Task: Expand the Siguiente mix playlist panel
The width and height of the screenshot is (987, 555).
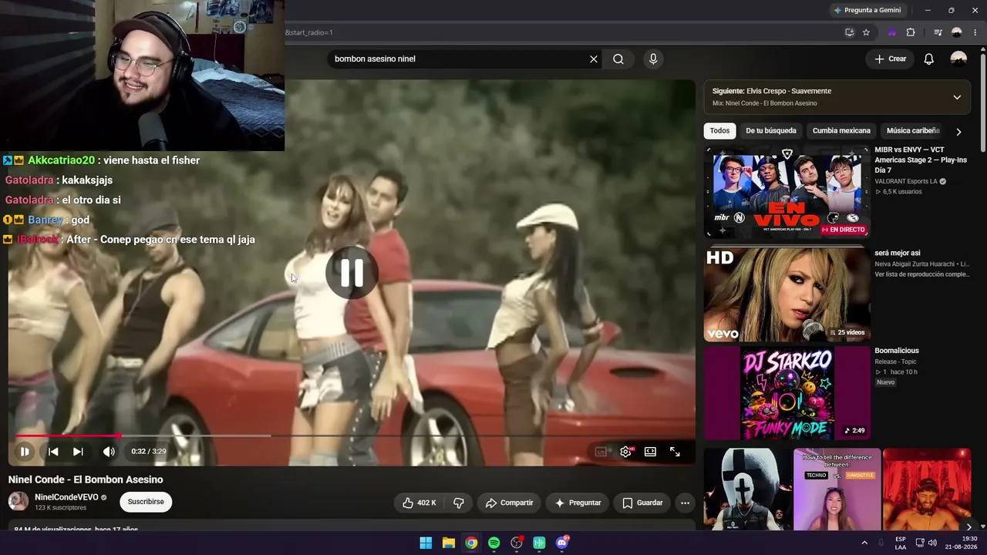Action: point(957,97)
